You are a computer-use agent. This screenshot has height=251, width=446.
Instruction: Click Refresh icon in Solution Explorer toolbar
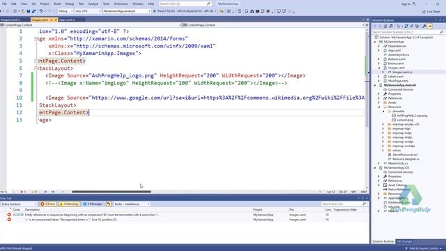tap(406, 26)
